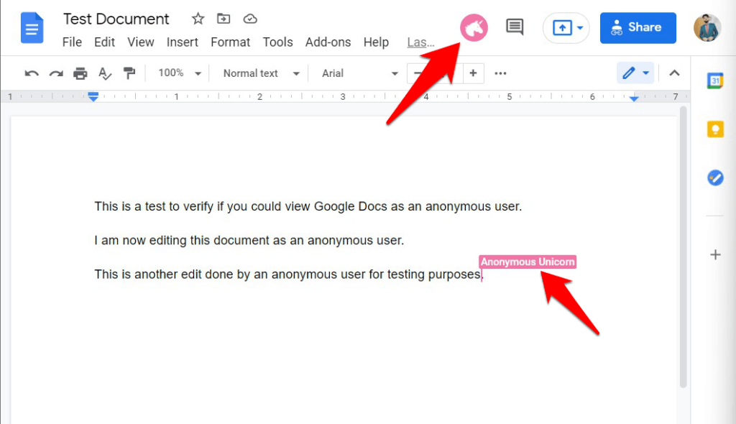This screenshot has height=424, width=736.
Task: Open the Add-ons menu
Action: coord(328,42)
